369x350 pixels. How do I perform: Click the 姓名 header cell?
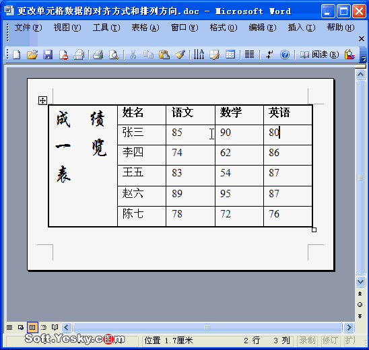(x=141, y=115)
